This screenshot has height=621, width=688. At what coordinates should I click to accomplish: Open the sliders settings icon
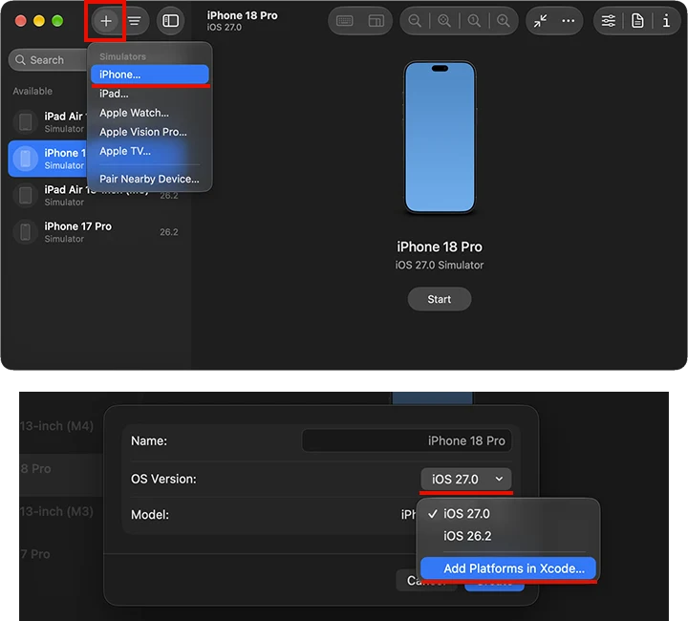[x=608, y=21]
